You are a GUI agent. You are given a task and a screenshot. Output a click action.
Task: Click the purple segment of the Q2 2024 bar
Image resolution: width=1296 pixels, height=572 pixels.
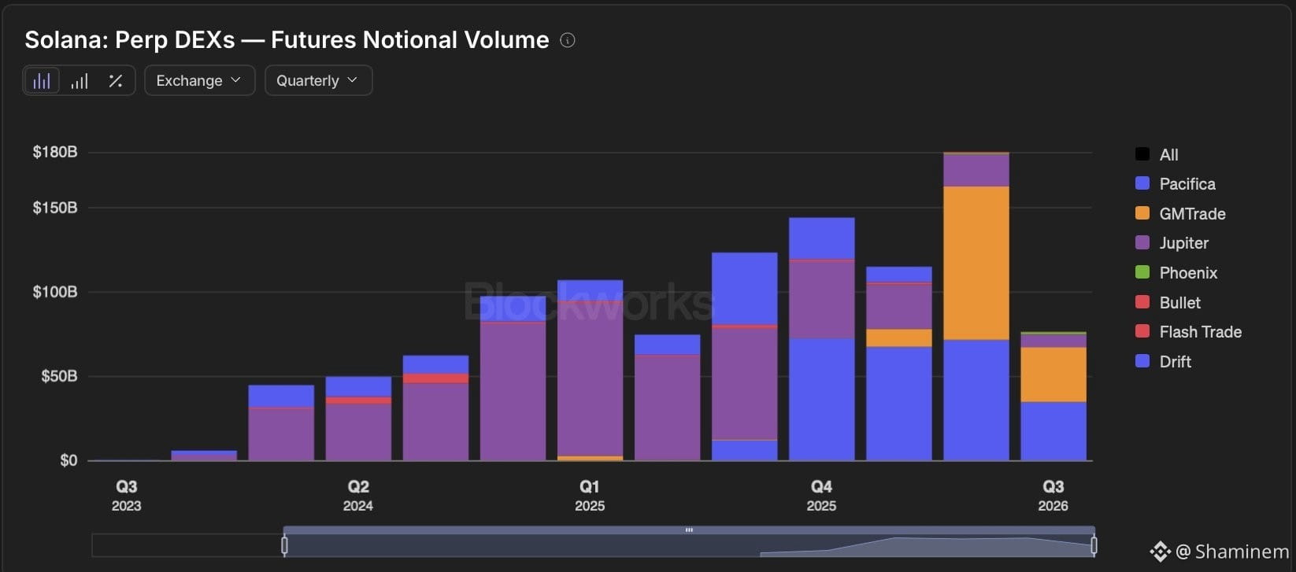tap(358, 432)
